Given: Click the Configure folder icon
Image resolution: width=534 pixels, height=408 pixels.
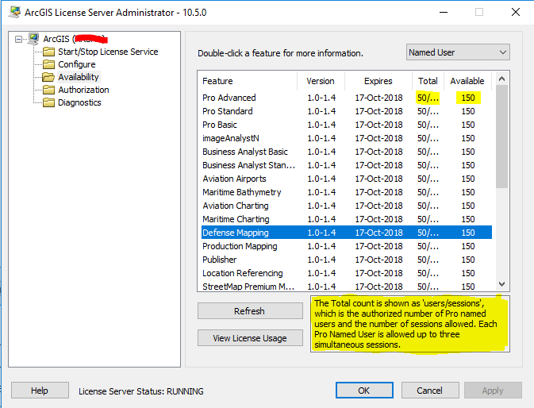Looking at the screenshot, I should [x=48, y=64].
